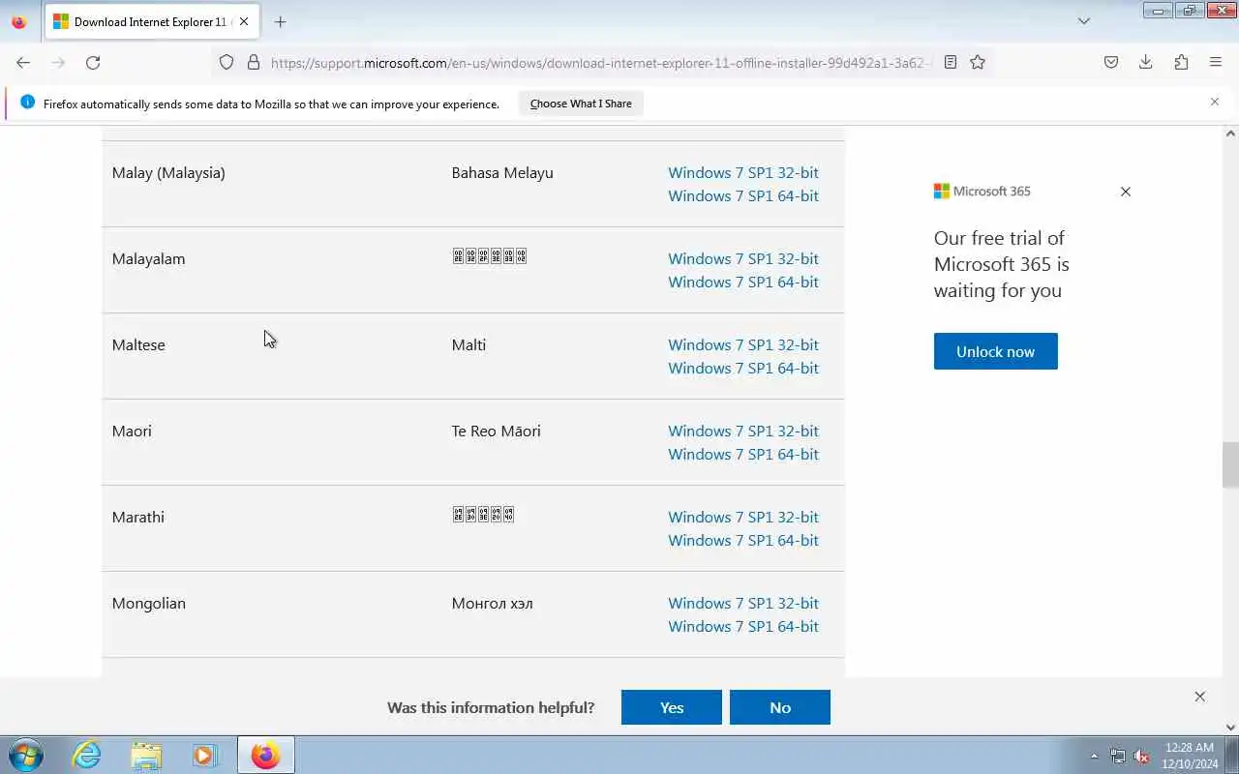1239x774 pixels.
Task: Click the Bahasa Melayu native name
Action: 502,172
